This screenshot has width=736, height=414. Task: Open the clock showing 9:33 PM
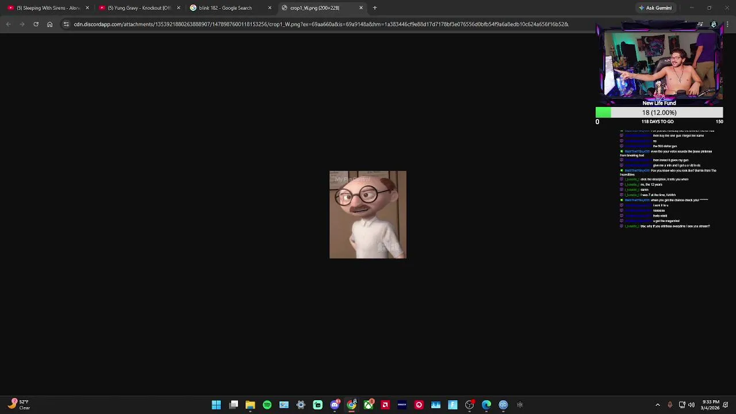coord(709,405)
